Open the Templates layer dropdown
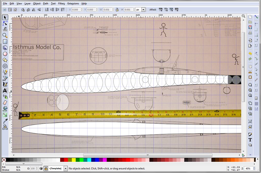The image size is (261, 173). click(66, 168)
